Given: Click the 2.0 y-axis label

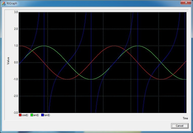Looking at the screenshot, I should [16, 29].
